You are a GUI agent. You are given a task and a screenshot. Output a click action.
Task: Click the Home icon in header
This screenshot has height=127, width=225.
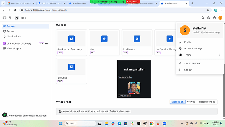tap(17, 18)
